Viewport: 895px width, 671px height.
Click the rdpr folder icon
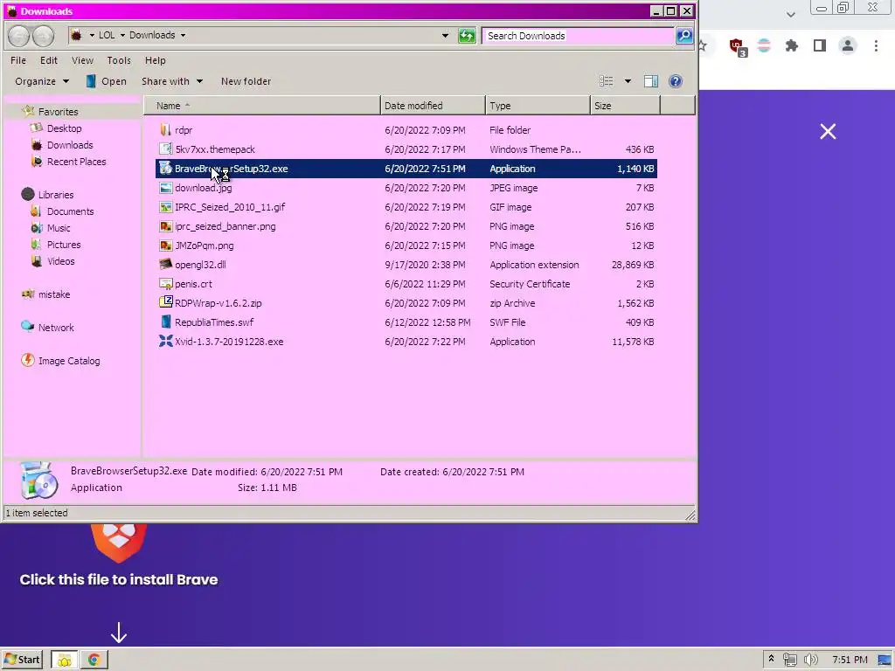click(165, 130)
